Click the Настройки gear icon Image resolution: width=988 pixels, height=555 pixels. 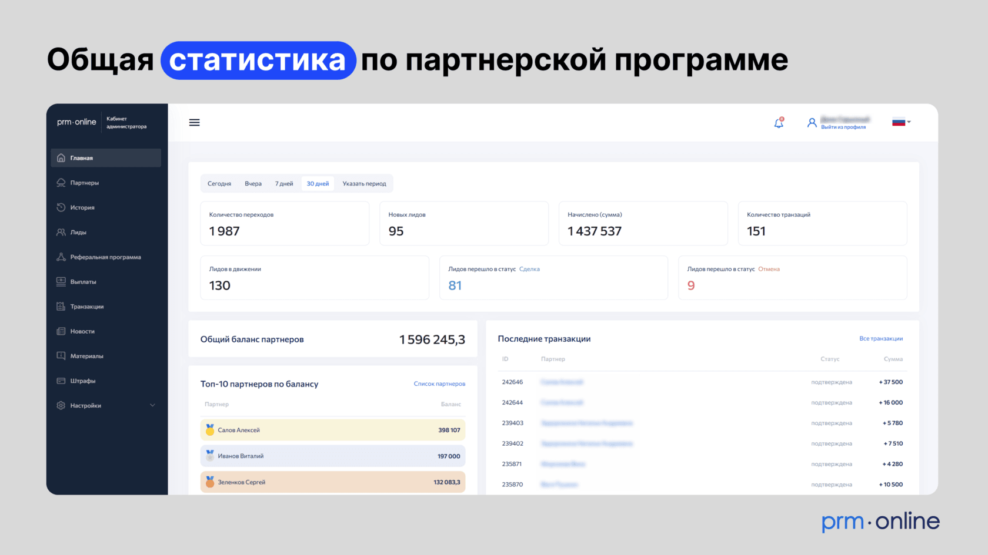pos(61,405)
